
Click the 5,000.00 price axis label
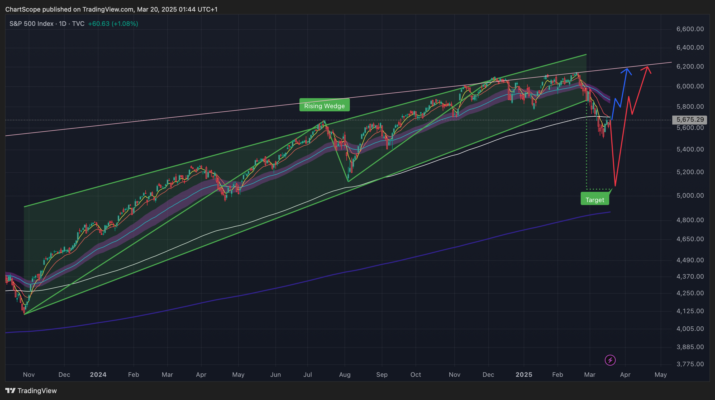690,196
